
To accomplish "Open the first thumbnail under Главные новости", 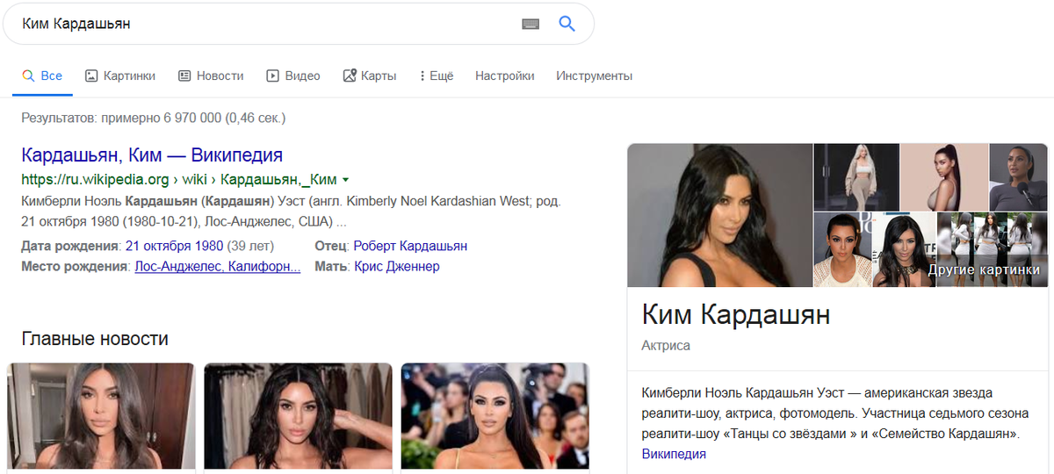I will click(x=101, y=418).
